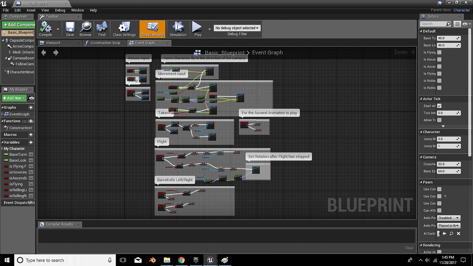Click the Find icon in the toolbar
Image resolution: width=473 pixels, height=266 pixels.
coord(102,29)
